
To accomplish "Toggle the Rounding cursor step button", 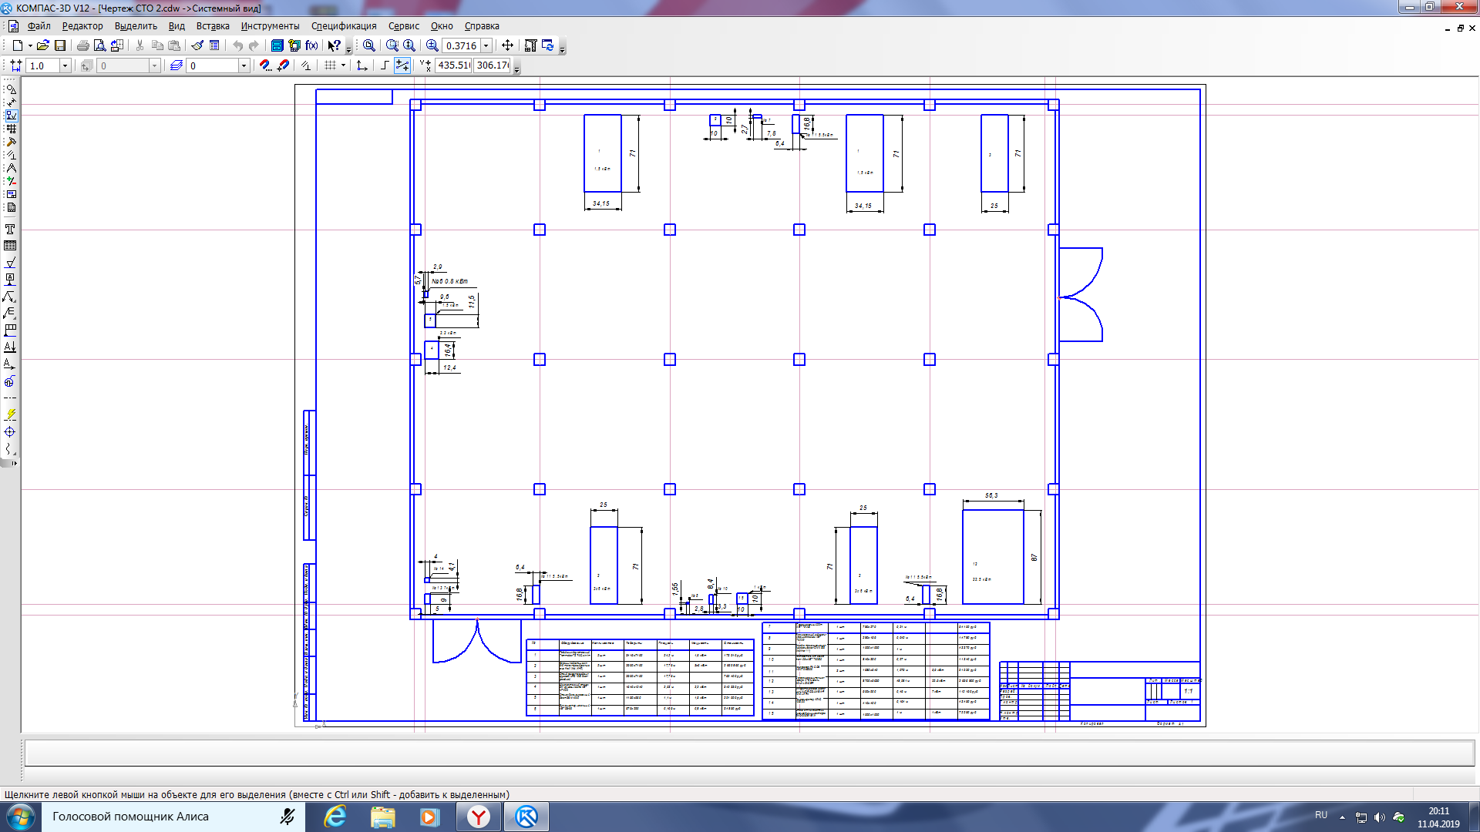I will [x=402, y=65].
